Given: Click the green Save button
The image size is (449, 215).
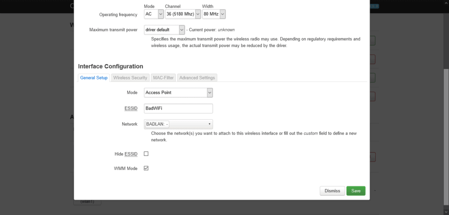Looking at the screenshot, I should (x=356, y=191).
